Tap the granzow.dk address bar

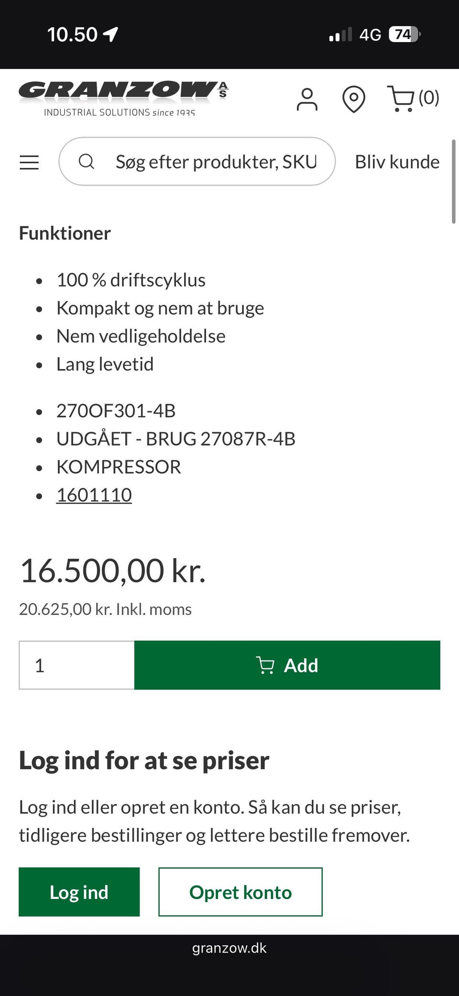(229, 948)
